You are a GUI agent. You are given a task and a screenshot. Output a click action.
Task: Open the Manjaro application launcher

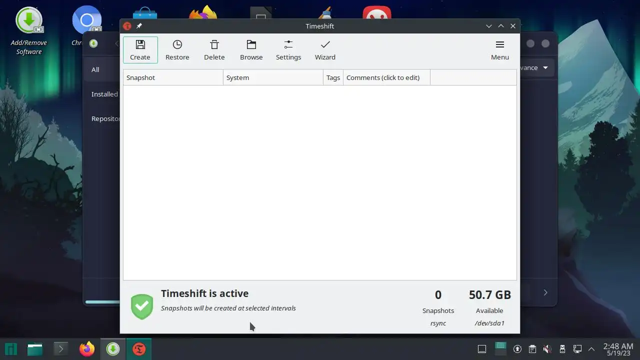tap(11, 348)
